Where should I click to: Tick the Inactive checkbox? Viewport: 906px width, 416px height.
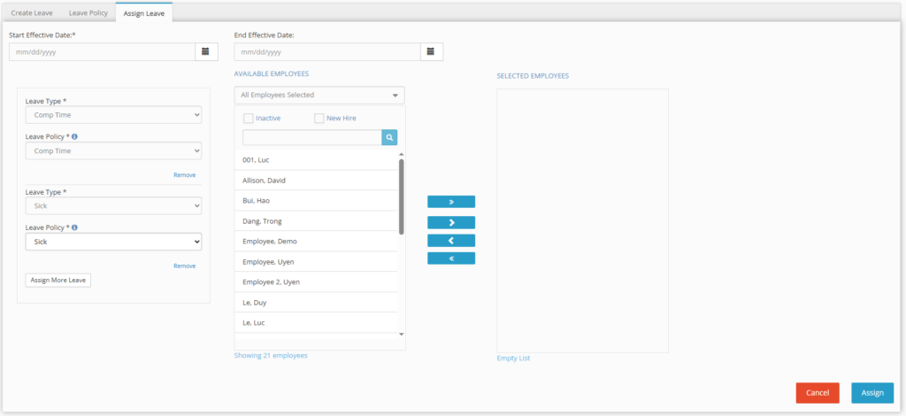(249, 119)
